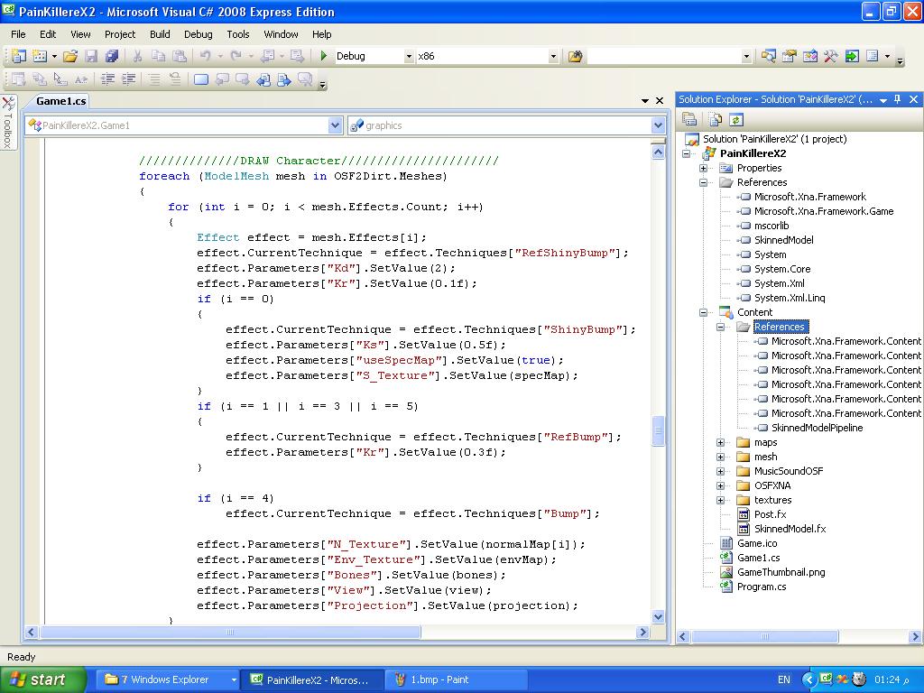
Task: Select the Game1.cs editor tab
Action: (60, 101)
